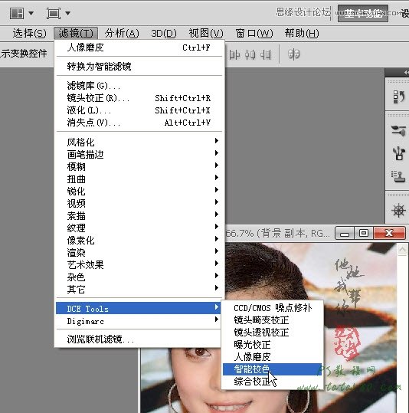Open 液化(L)... filter

(139, 110)
